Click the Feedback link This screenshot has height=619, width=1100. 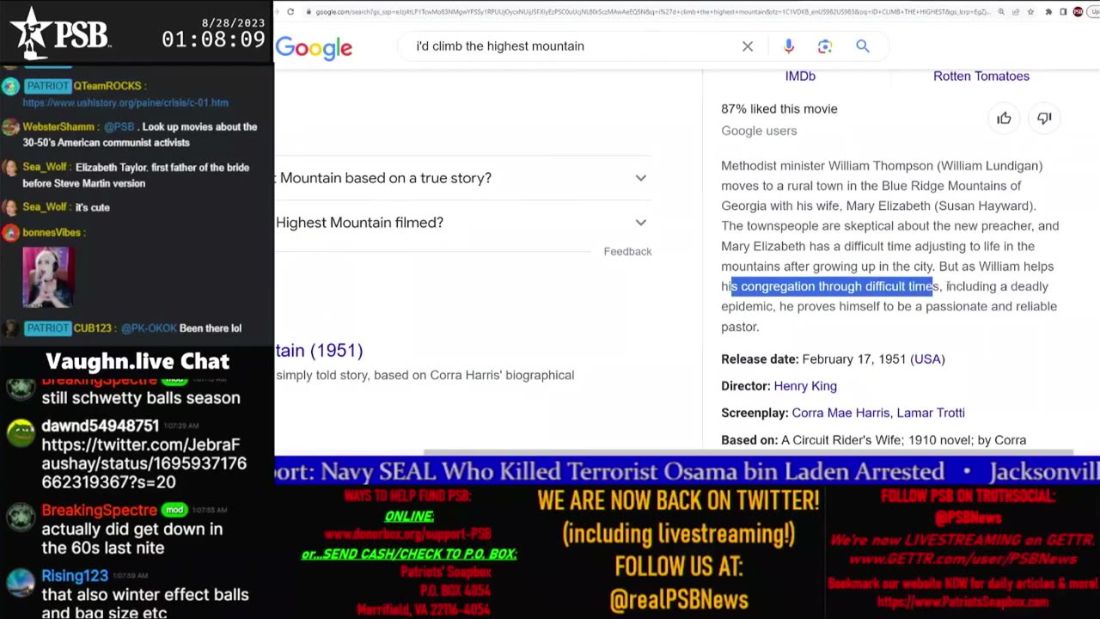click(627, 252)
